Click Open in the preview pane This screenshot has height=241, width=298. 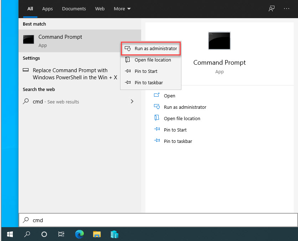point(170,96)
